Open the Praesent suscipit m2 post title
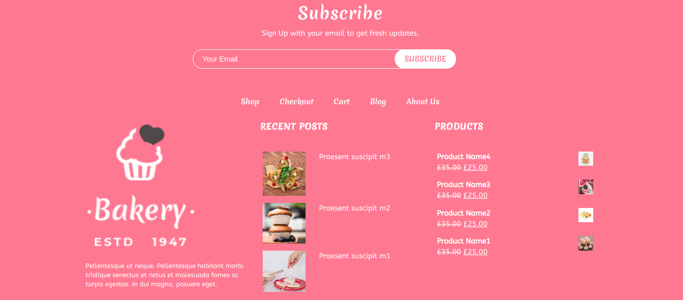The height and width of the screenshot is (300, 683). [x=355, y=208]
